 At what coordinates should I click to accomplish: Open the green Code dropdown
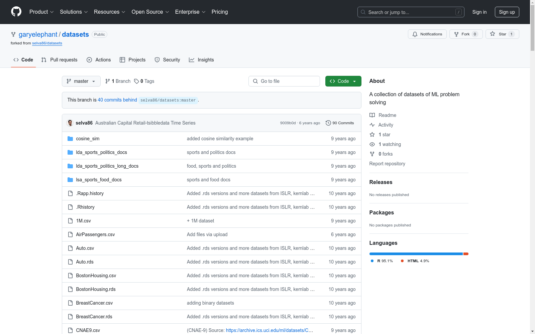[343, 81]
